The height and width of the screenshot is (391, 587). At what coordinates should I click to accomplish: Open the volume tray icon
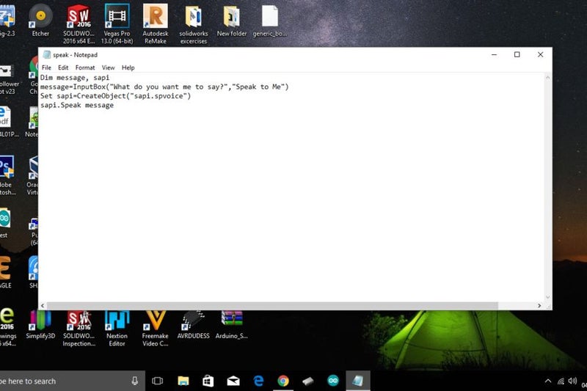[x=572, y=381]
